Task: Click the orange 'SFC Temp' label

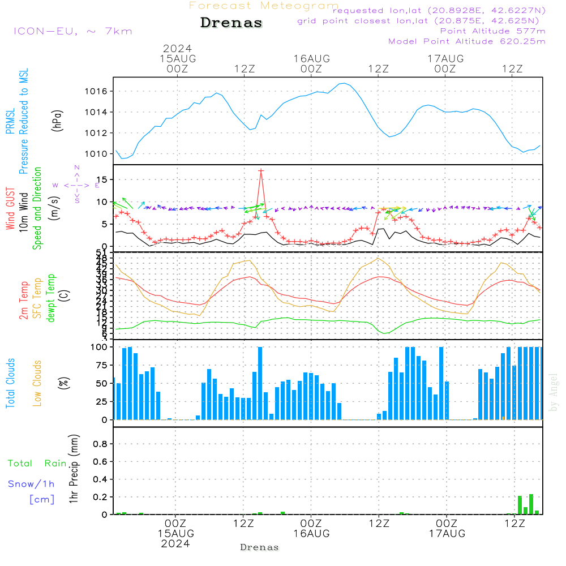Action: pos(37,298)
